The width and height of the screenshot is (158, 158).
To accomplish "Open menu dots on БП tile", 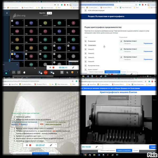I will (x=51, y=21).
